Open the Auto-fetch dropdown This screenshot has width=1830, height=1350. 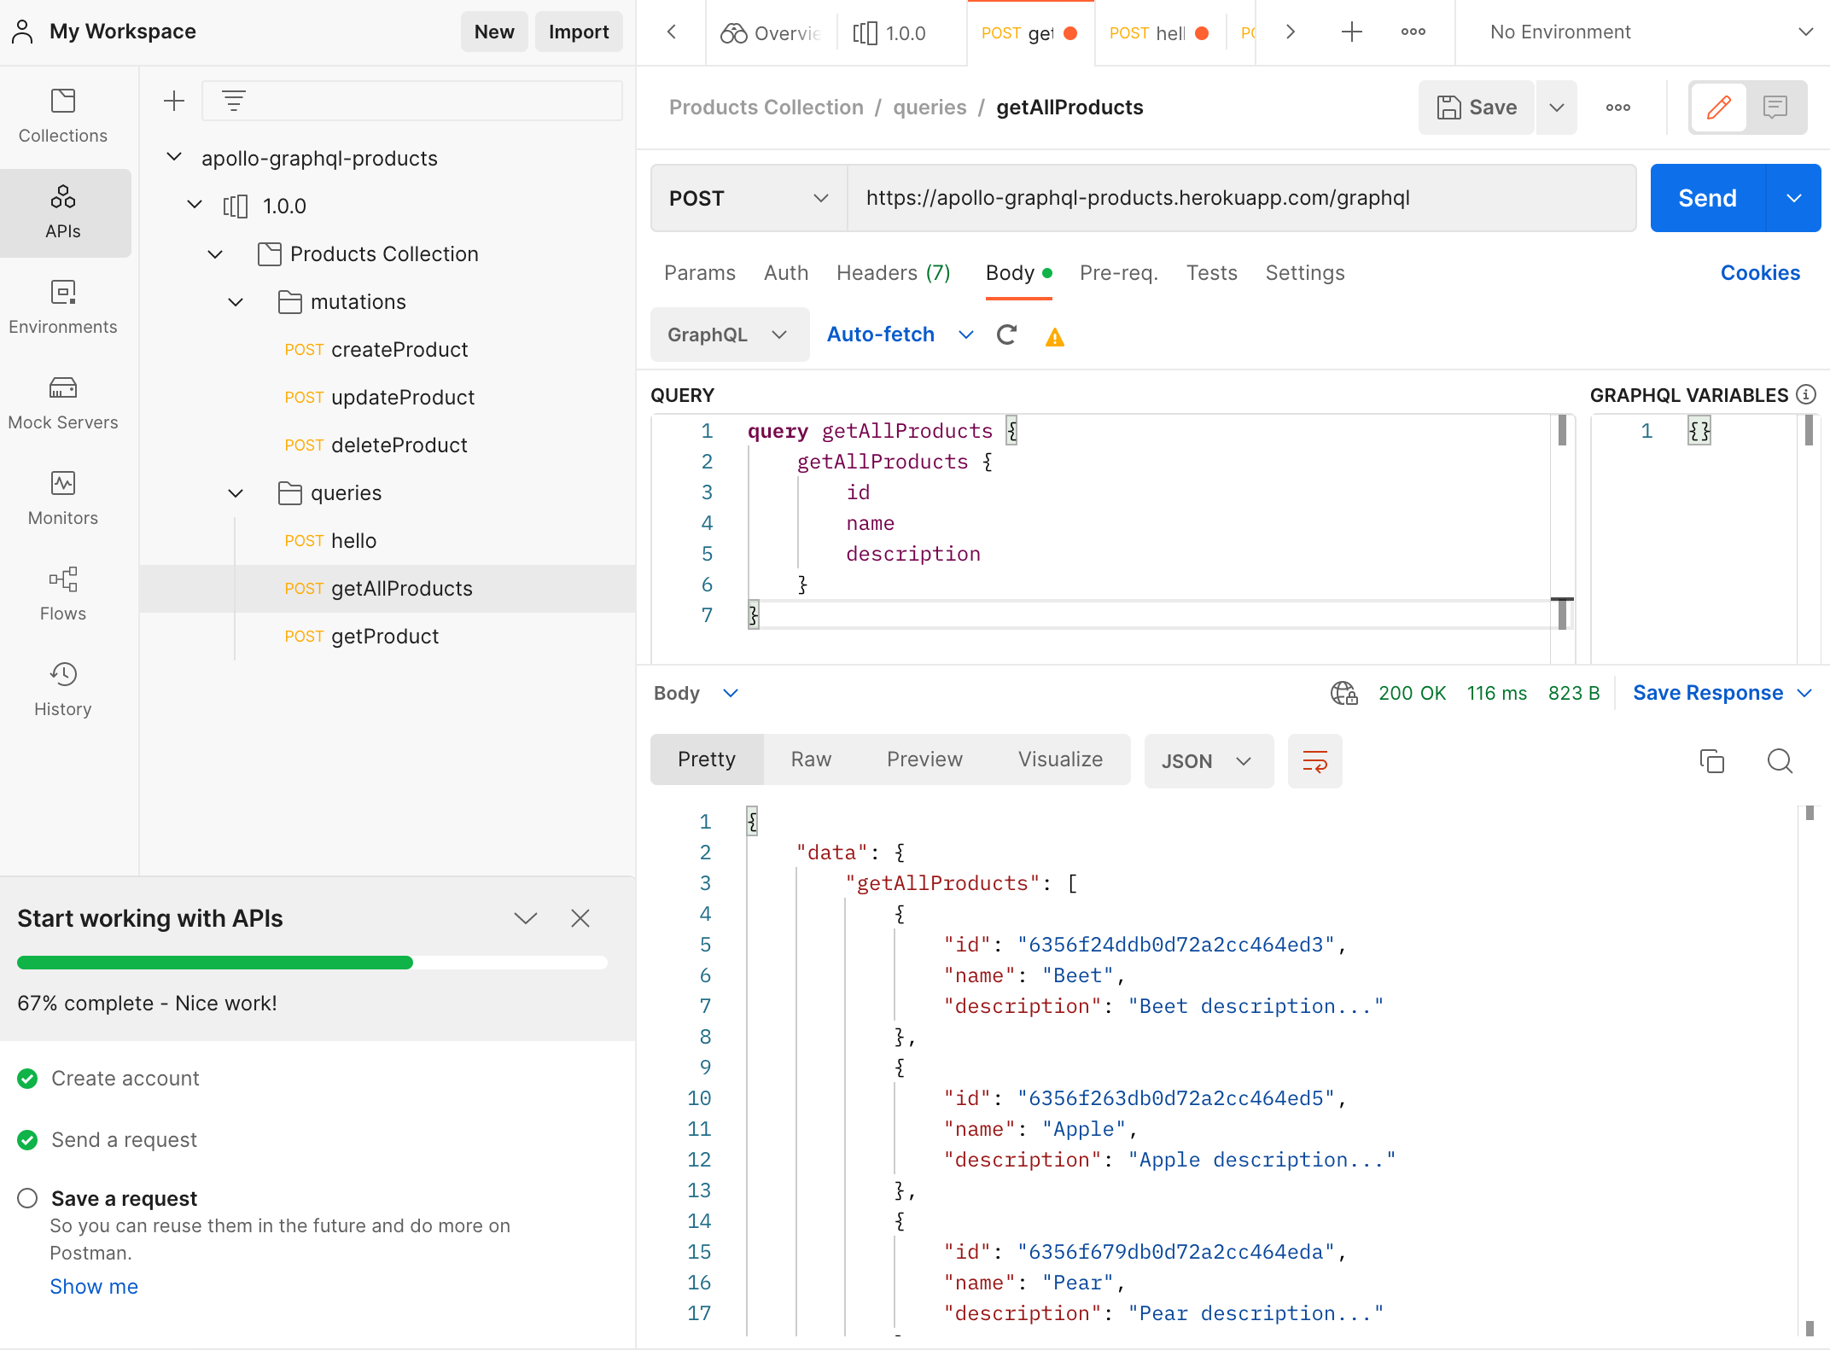[965, 335]
